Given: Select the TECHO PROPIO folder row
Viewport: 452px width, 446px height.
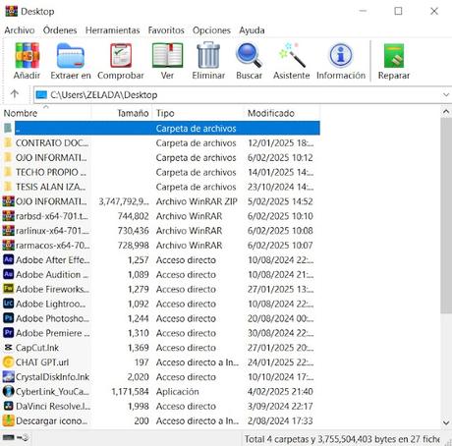Looking at the screenshot, I should coord(161,172).
